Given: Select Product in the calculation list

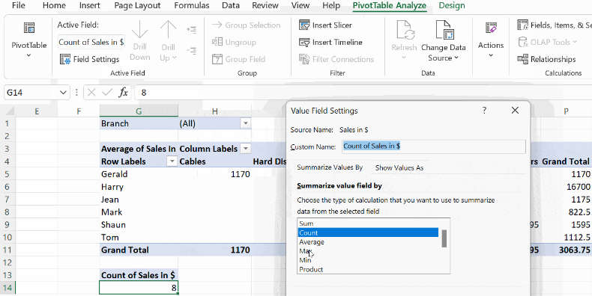Looking at the screenshot, I should [368, 269].
